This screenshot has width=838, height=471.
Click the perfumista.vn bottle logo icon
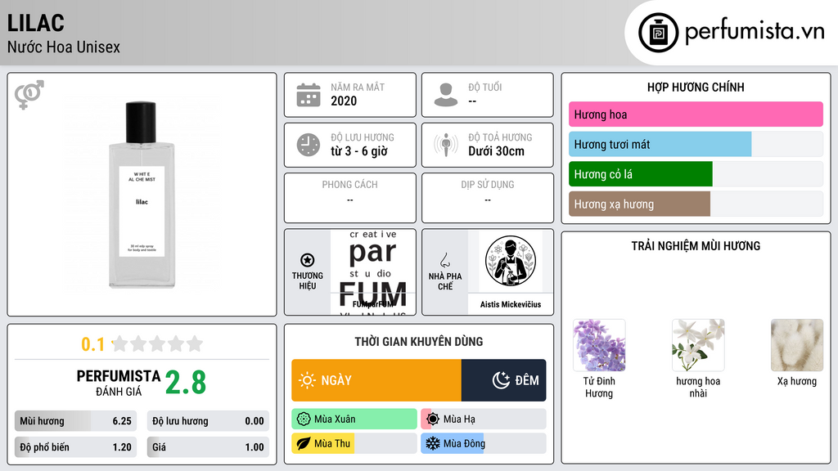click(x=658, y=33)
